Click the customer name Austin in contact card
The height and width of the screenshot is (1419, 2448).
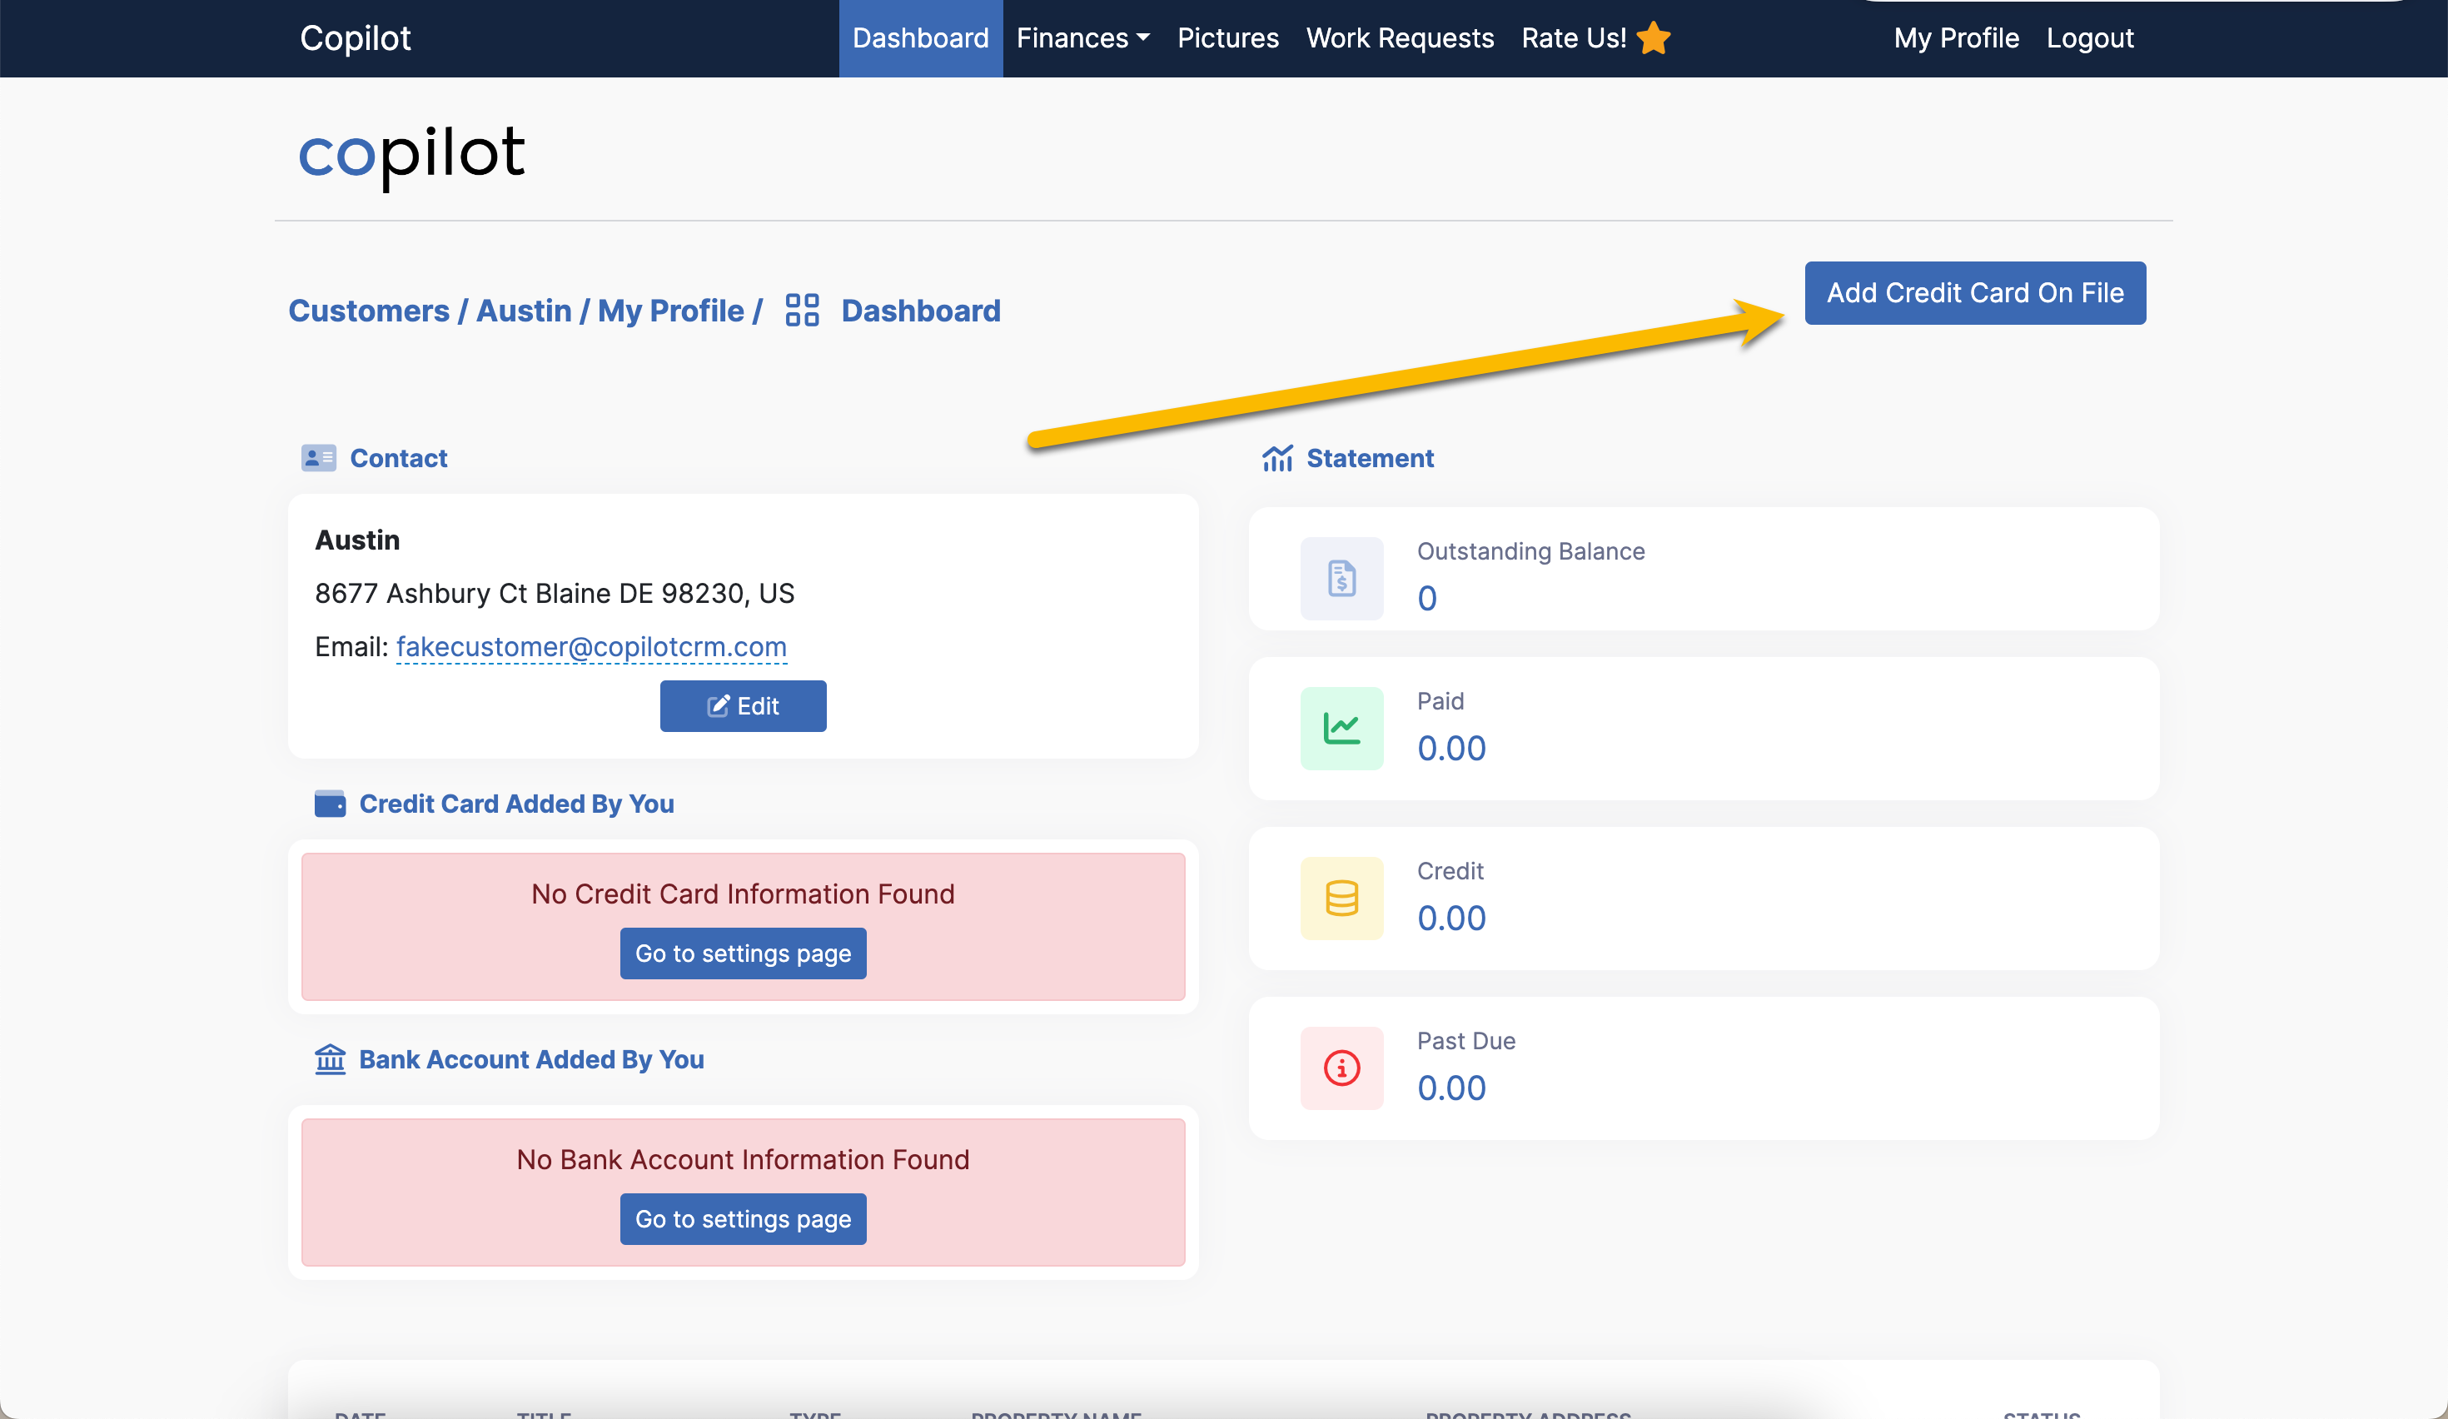pyautogui.click(x=357, y=540)
